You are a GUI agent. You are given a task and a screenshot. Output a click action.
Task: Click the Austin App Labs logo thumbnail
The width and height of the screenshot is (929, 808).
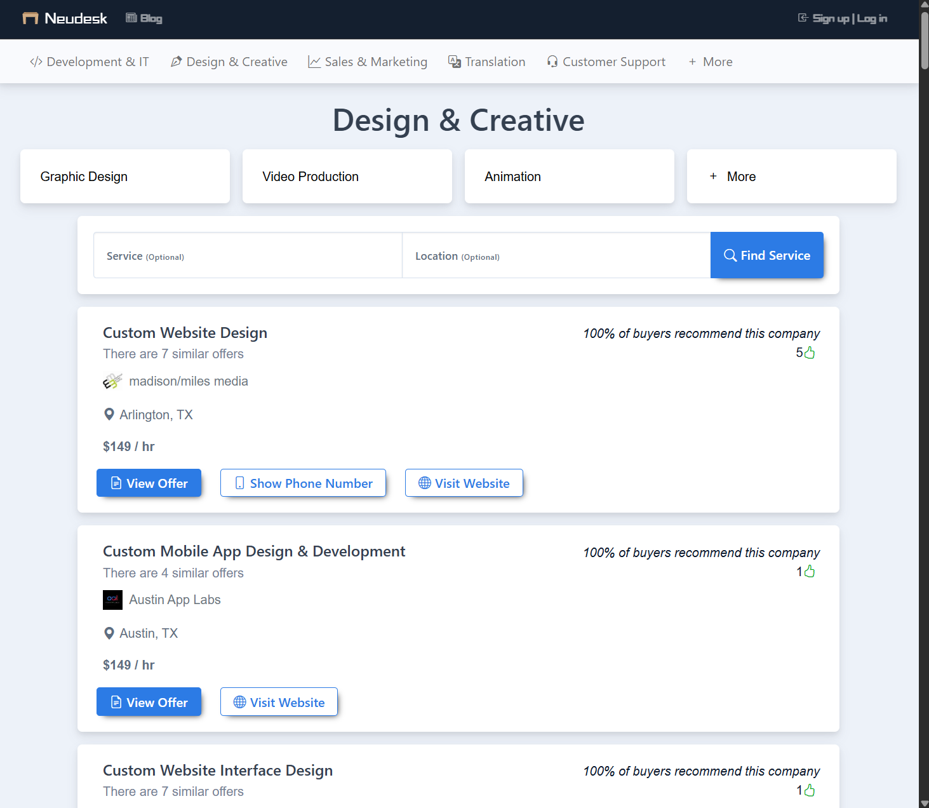(112, 600)
